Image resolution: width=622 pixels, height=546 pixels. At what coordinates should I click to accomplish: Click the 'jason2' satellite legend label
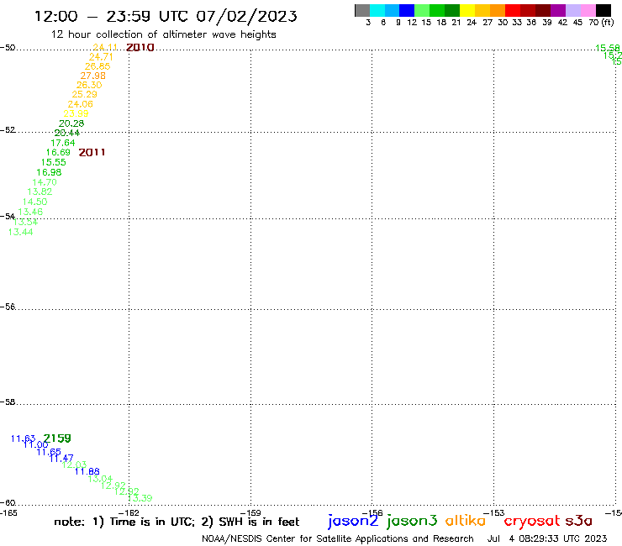[353, 521]
